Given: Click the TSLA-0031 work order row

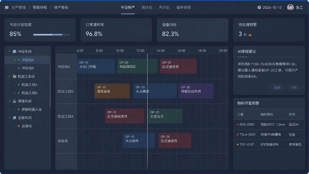Looking at the screenshot, I should click(x=269, y=135).
